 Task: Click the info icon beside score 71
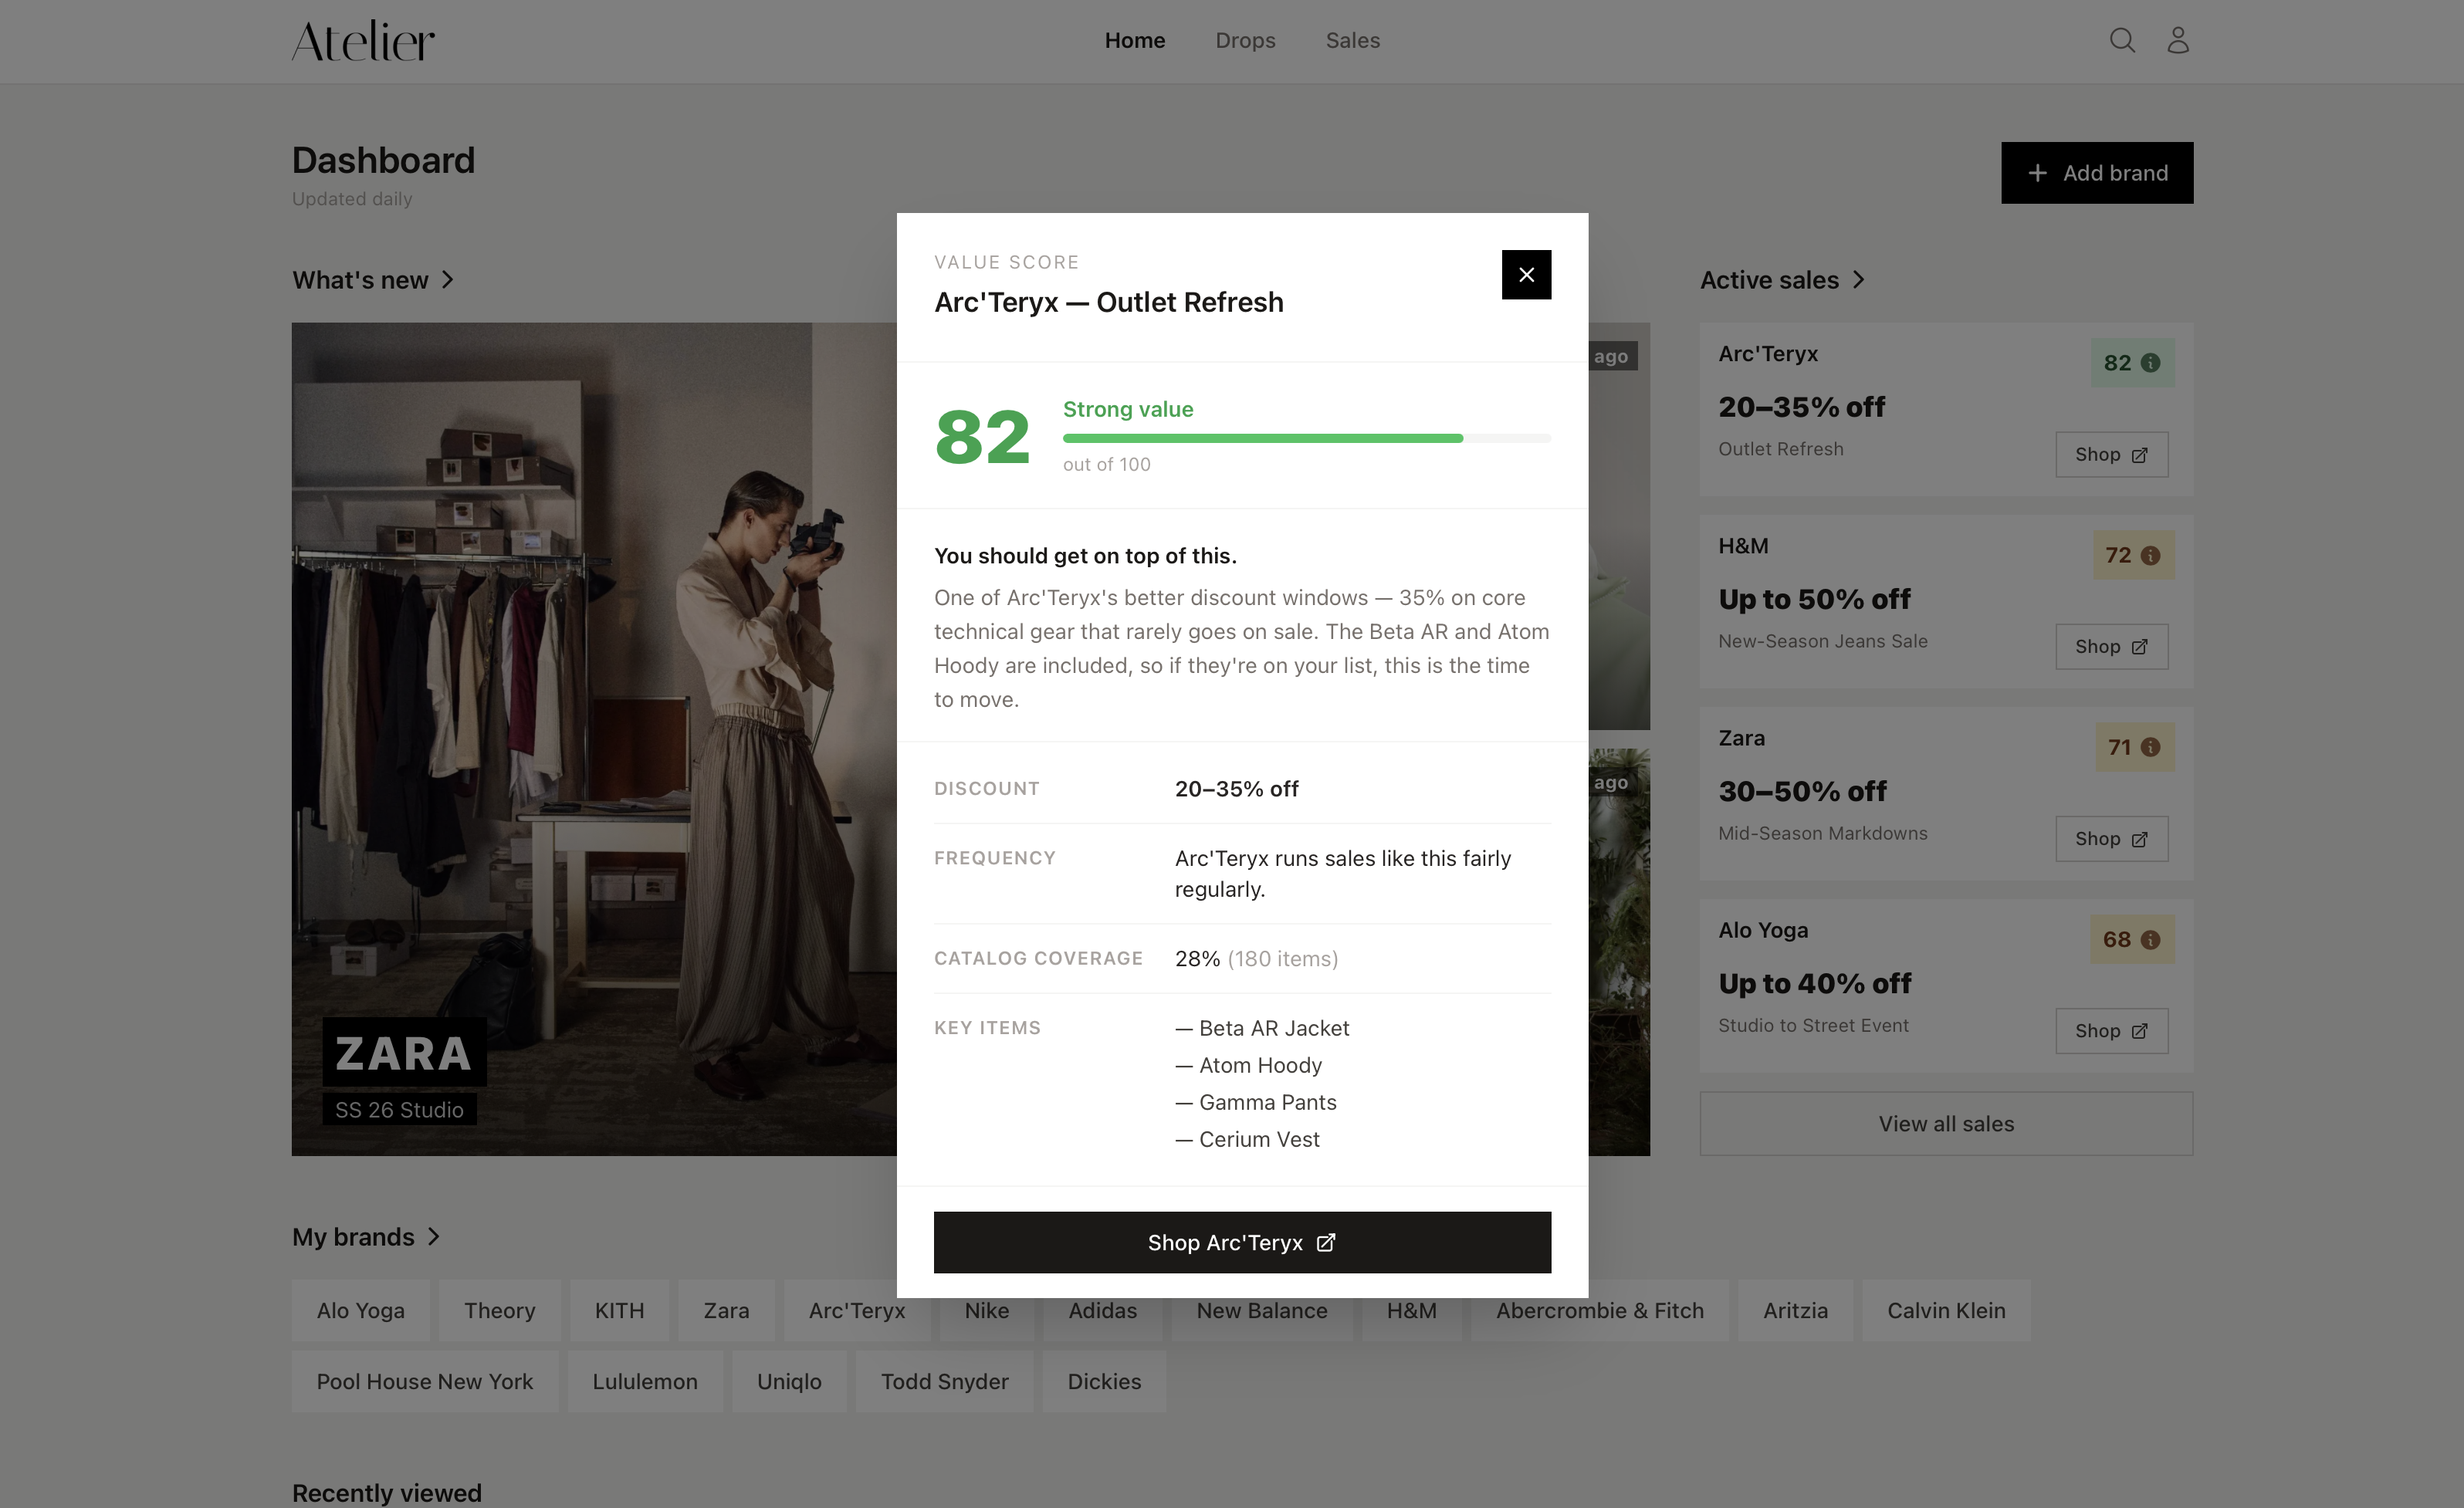[2151, 747]
